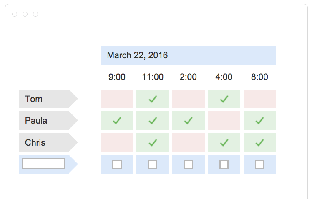Tick the empty 2:00 checkbox in the new row
312x199 pixels.
point(188,164)
